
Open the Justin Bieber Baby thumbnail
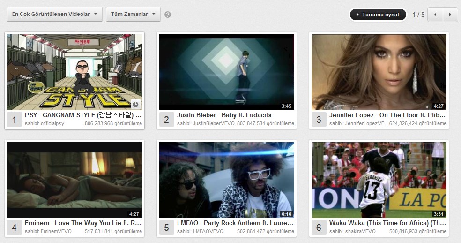coord(227,72)
